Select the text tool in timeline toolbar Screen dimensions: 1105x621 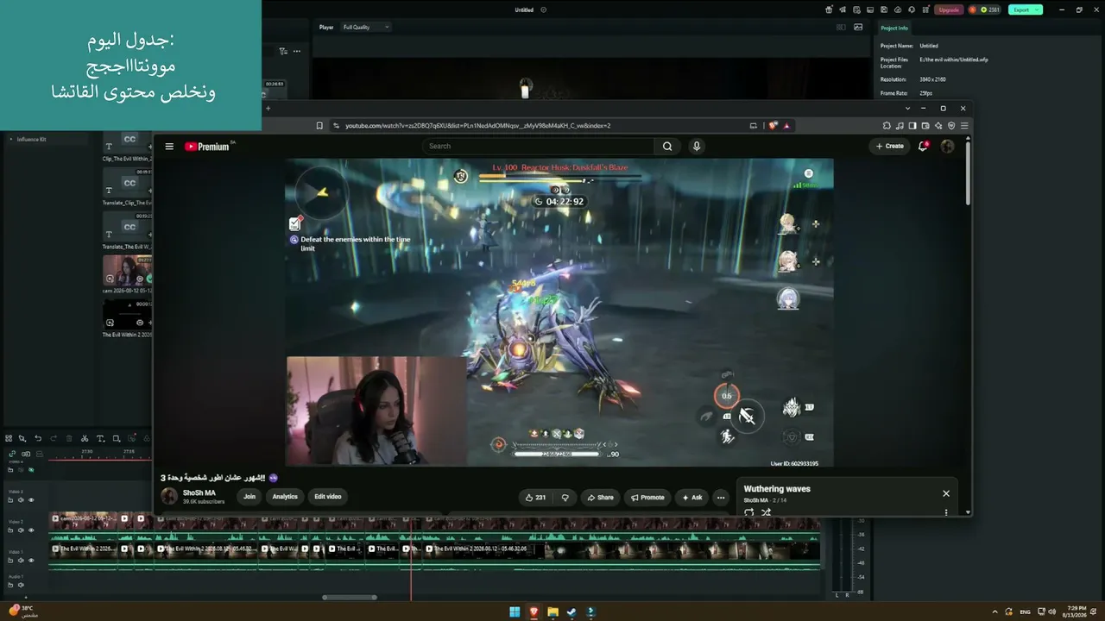pos(100,438)
